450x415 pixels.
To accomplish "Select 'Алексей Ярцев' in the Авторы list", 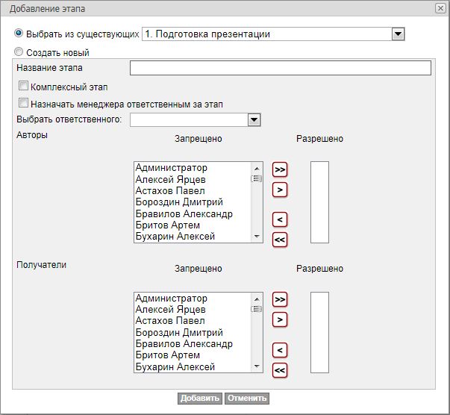I will (x=170, y=179).
